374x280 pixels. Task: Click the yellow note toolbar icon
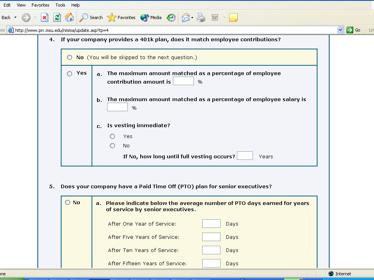tap(233, 17)
